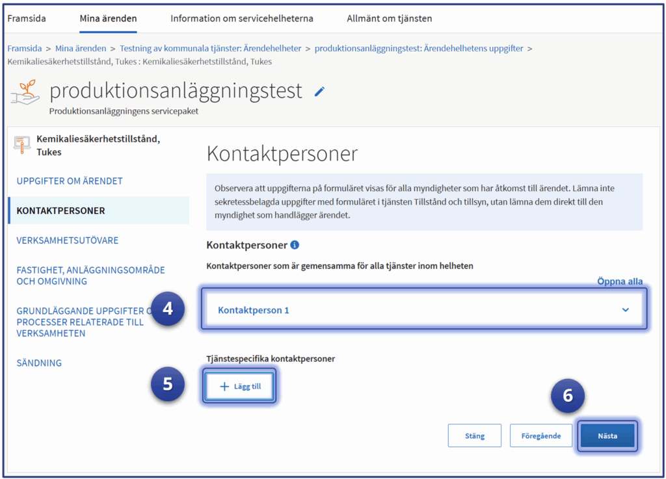Click the info icon next to Kontaktpersoner
This screenshot has width=666, height=479.
click(x=295, y=245)
